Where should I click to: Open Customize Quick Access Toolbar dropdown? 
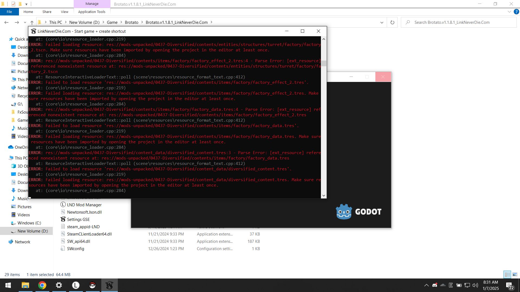tap(26, 4)
